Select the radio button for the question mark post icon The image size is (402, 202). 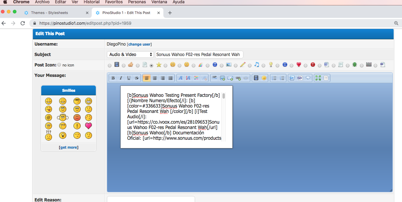coord(208,65)
